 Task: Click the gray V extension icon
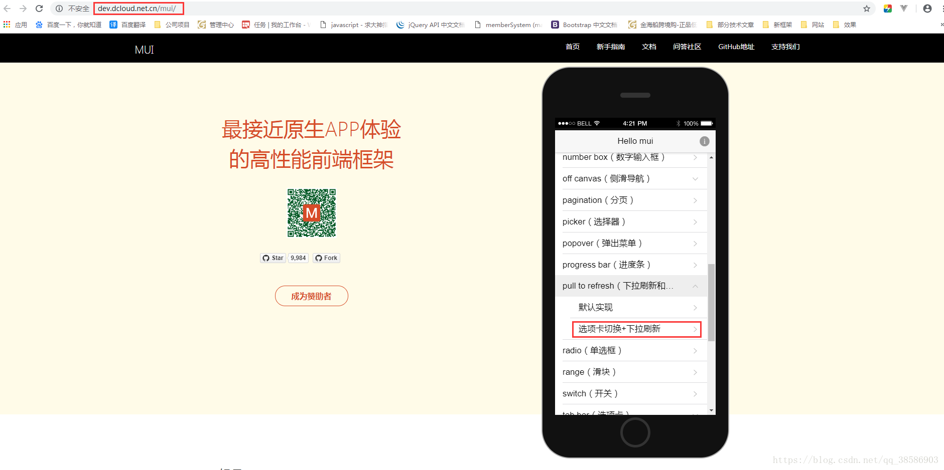pyautogui.click(x=904, y=9)
